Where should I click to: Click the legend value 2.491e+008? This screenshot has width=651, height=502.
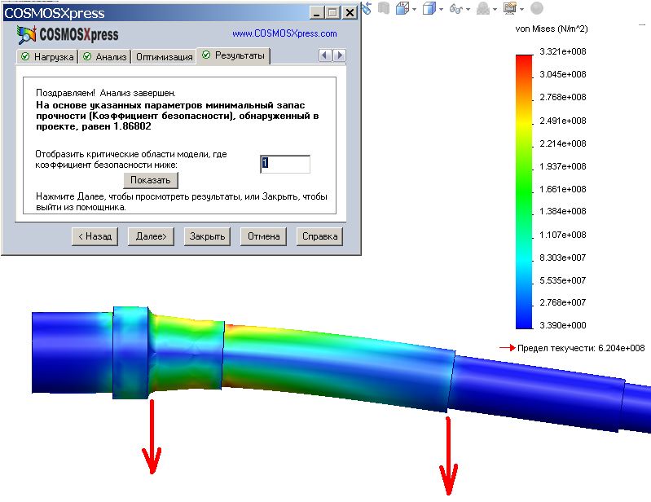(562, 121)
